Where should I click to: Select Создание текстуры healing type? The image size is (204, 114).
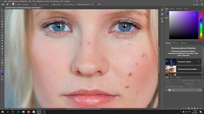click(x=56, y=4)
